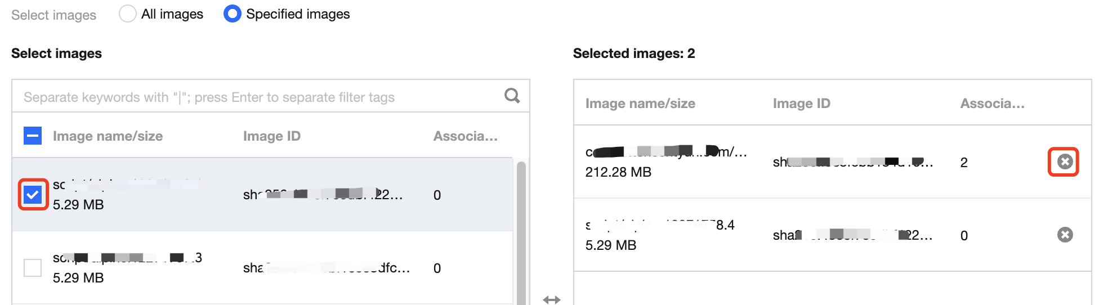Click "Image name/size" header in left image list
Screen dimensions: 1099x305
[108, 136]
